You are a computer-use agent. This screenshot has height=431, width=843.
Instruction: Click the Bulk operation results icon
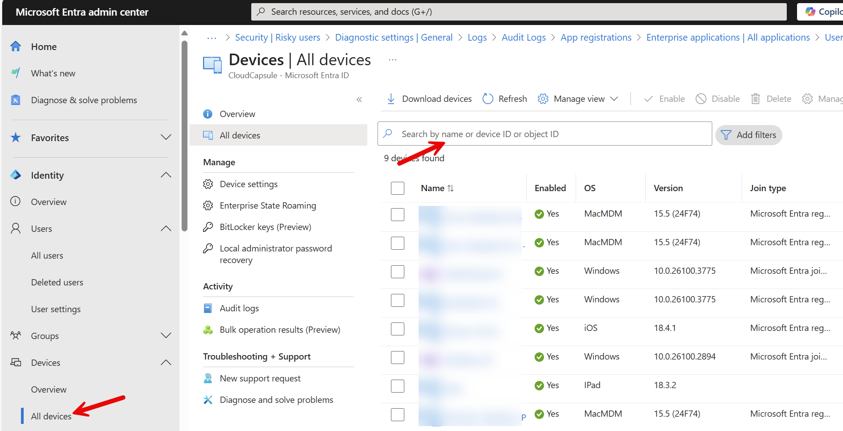(208, 330)
